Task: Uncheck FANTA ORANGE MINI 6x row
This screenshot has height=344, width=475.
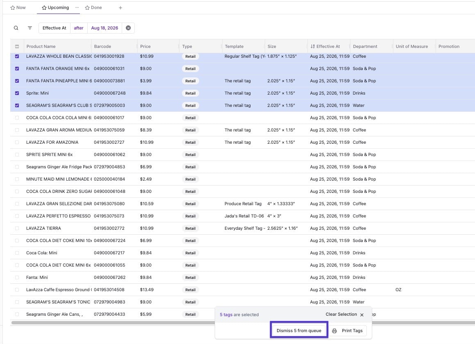Action: 17,69
